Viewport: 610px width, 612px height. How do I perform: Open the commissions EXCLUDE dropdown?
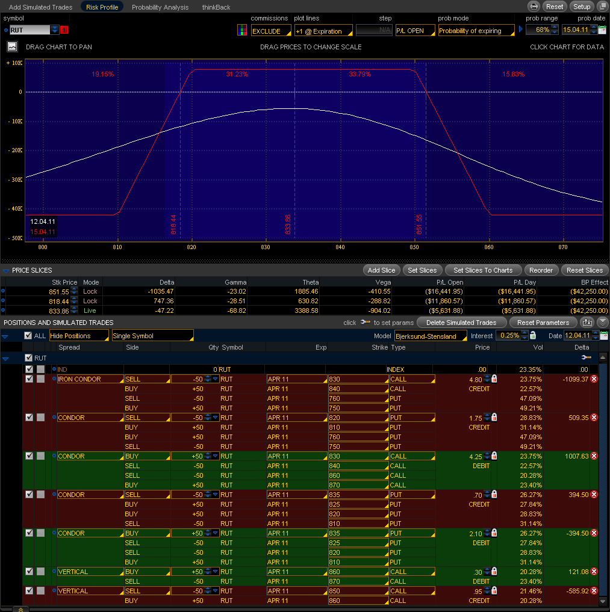coord(271,31)
